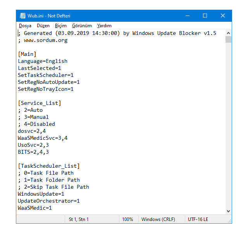Click the 'Wub.ini - Not Defteri' window title
This screenshot has height=233, width=248.
pyautogui.click(x=49, y=16)
